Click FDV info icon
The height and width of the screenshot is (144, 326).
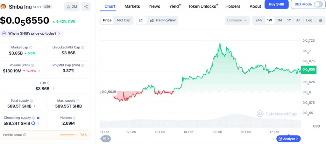tap(49, 83)
